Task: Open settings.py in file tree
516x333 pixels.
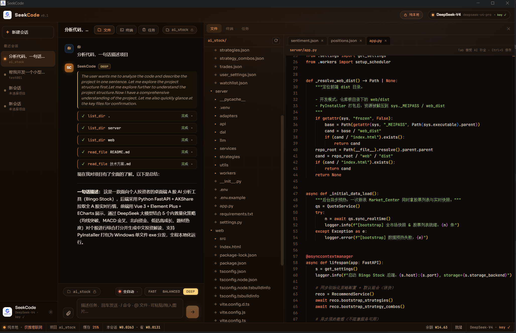Action: click(231, 222)
